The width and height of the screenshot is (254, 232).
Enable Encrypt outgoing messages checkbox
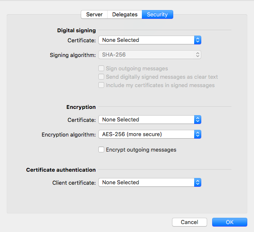[x=101, y=150]
